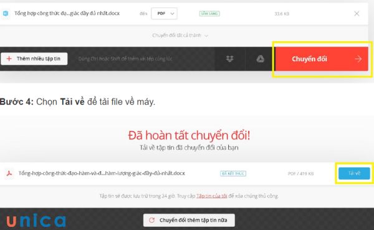This screenshot has width=374, height=230.
Task: Open the PDF output format dropdown
Action: click(x=164, y=14)
